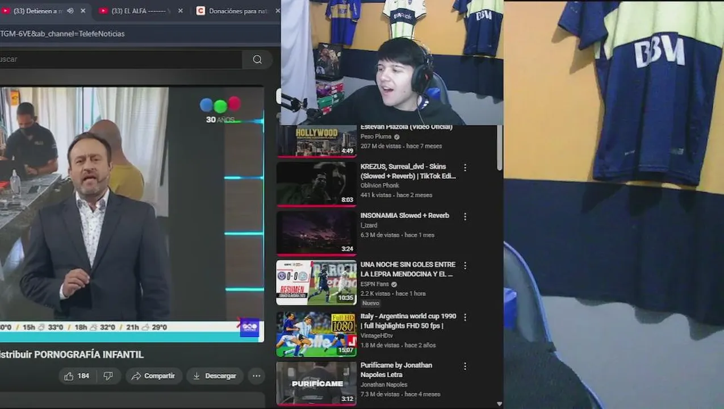Open options menu for INSONAMIA video
724x409 pixels.
point(465,216)
